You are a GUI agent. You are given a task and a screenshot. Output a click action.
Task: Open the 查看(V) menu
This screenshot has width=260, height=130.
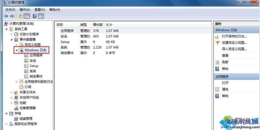(40, 10)
